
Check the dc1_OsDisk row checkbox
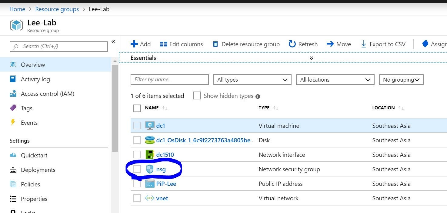click(x=137, y=140)
